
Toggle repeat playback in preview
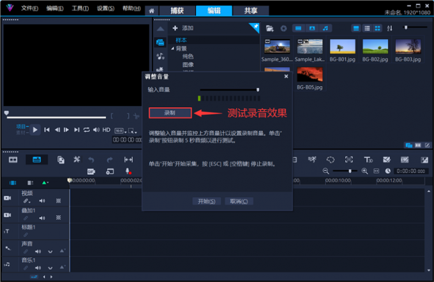[x=86, y=130]
